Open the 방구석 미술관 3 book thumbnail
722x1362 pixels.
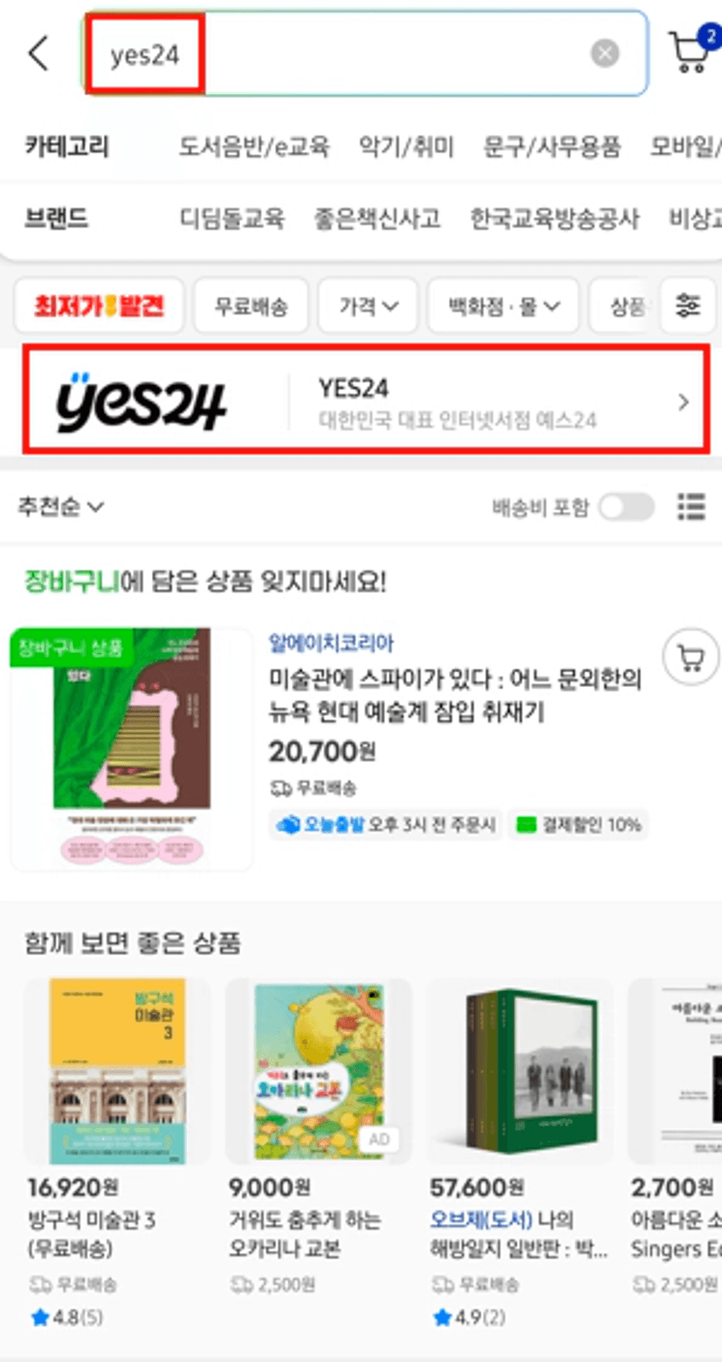[117, 1071]
